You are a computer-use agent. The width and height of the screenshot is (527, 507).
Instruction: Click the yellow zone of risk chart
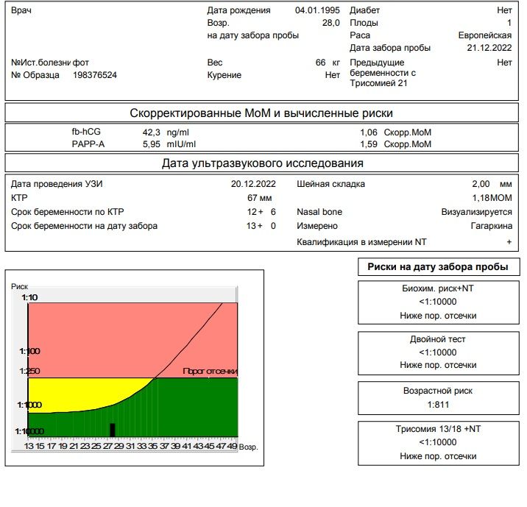66,390
